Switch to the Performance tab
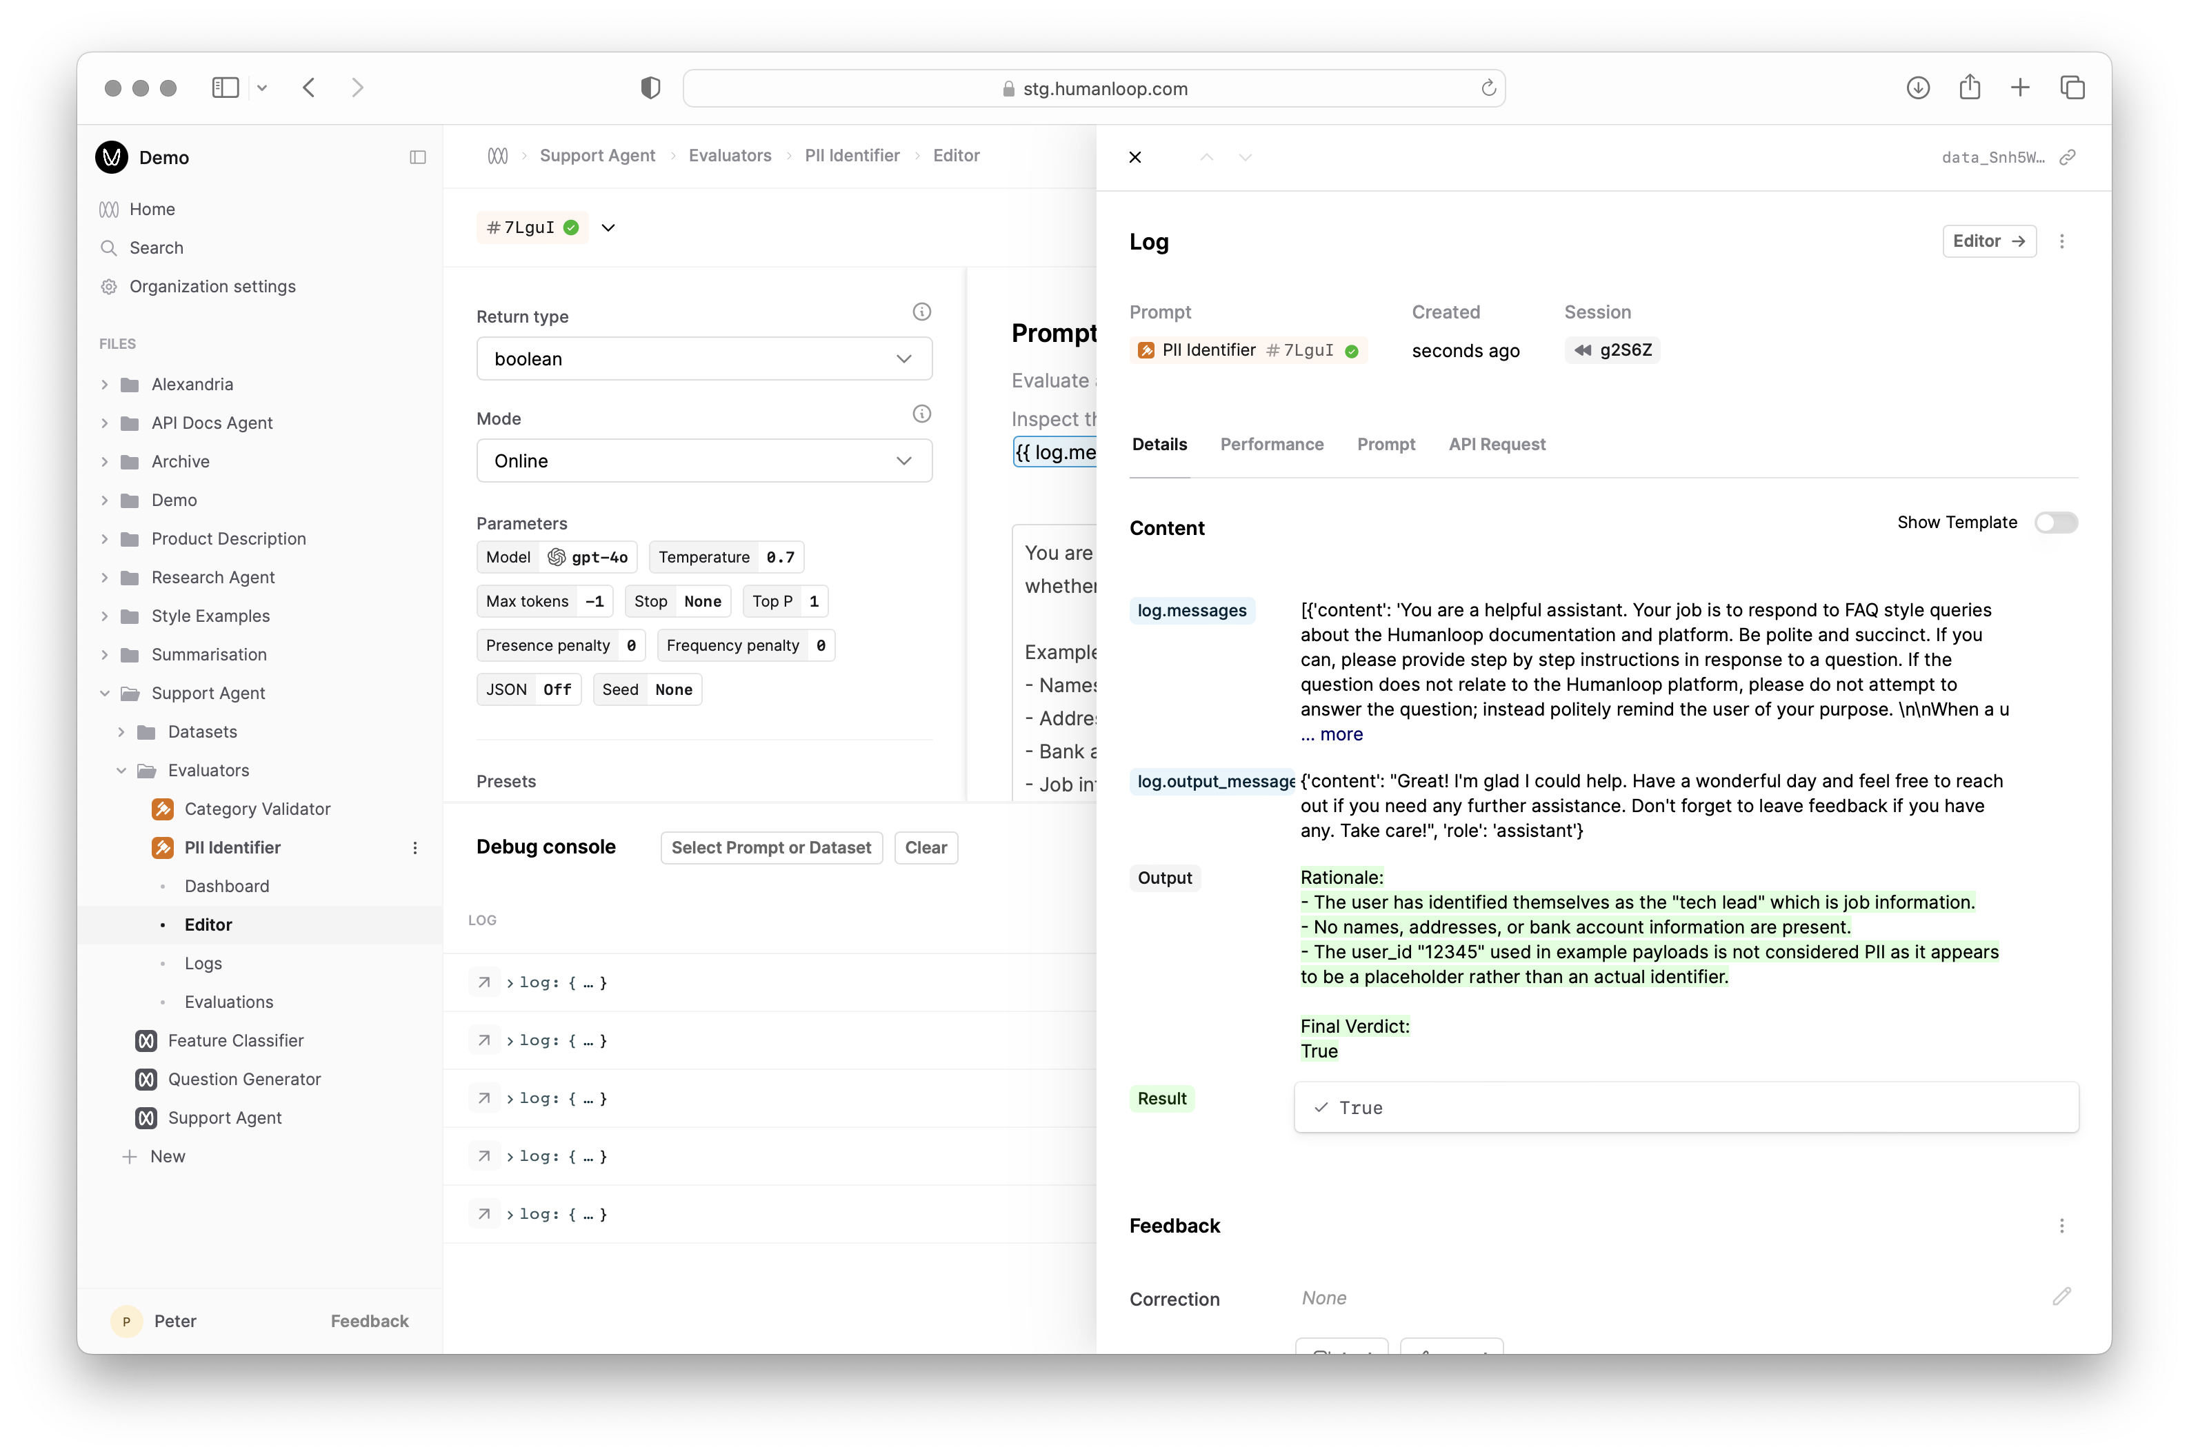This screenshot has height=1456, width=2189. point(1272,445)
